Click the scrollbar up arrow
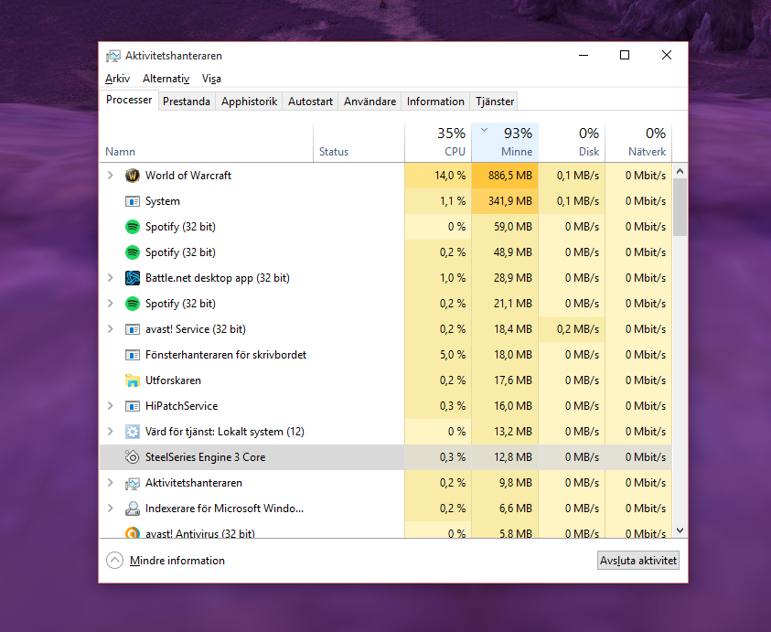 pyautogui.click(x=680, y=171)
